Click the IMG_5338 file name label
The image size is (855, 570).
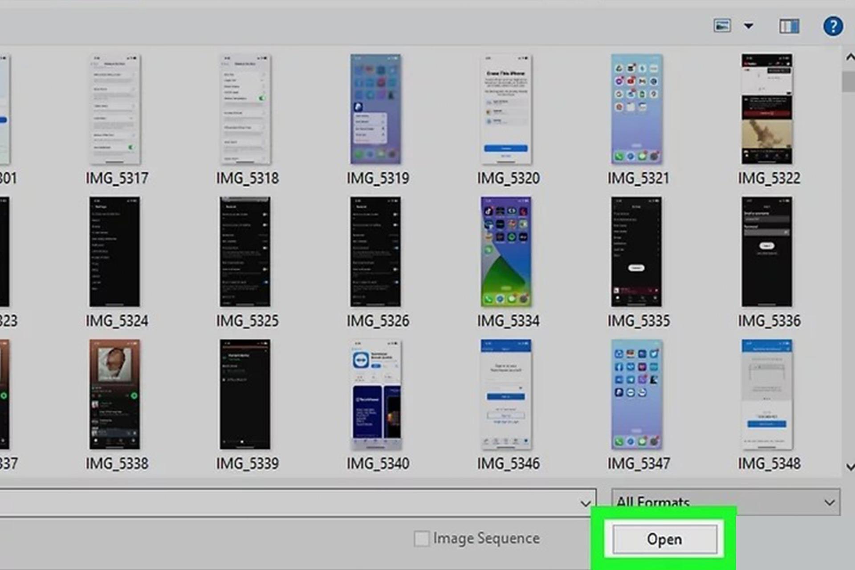point(117,464)
